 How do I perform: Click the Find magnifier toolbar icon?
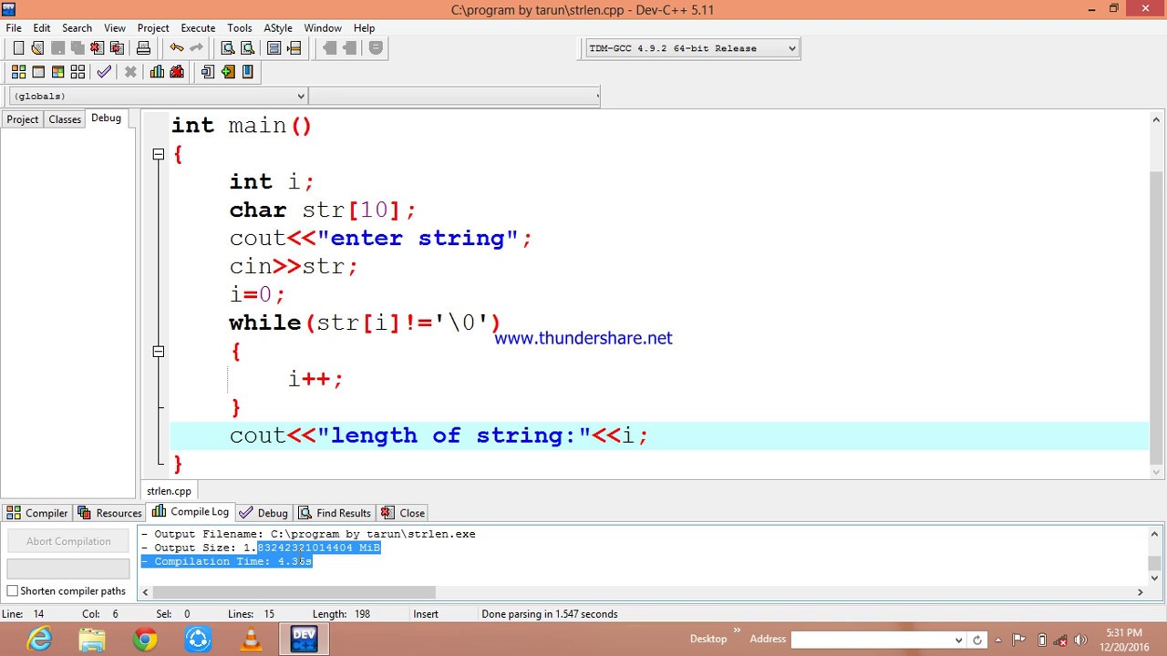click(228, 48)
